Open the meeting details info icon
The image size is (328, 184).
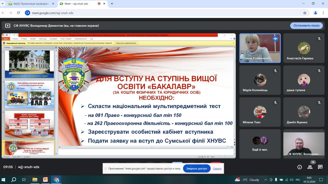pos(300,167)
